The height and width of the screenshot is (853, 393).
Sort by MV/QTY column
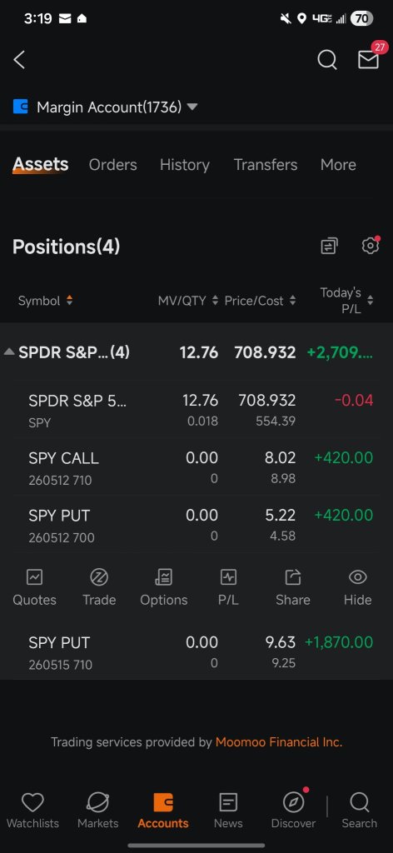[188, 300]
